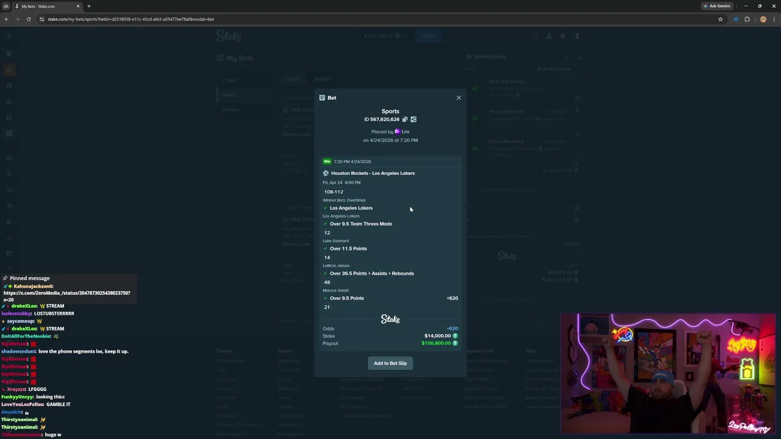Focus the stake.com address bar URL
The image size is (781, 439).
(131, 19)
